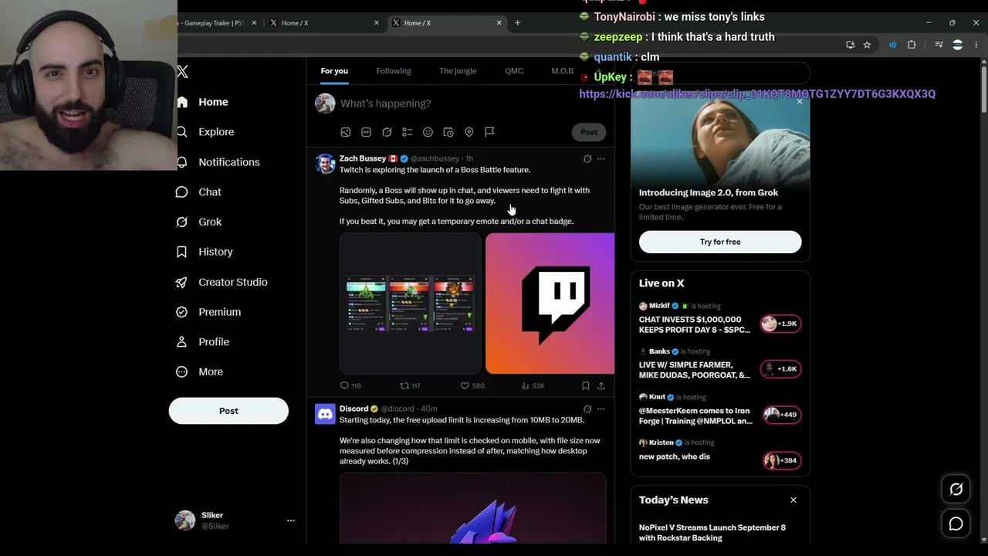Open more options on Zach Bussey's post

pos(601,159)
